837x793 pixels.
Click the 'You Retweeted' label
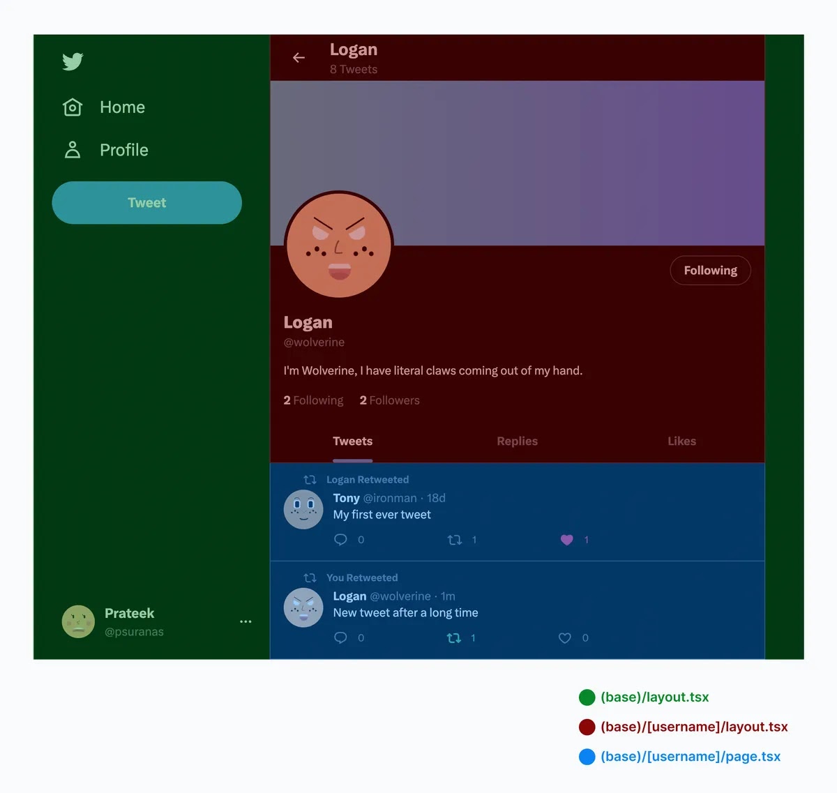362,577
